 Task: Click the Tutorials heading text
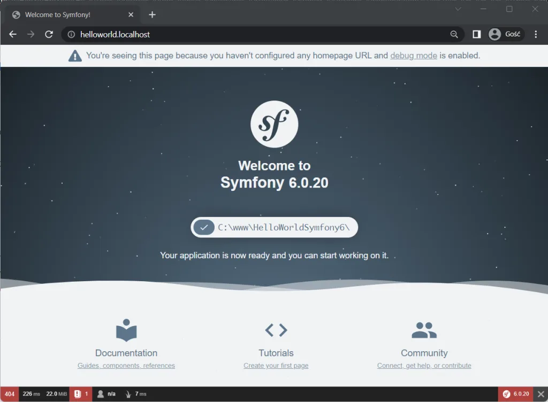(x=276, y=353)
